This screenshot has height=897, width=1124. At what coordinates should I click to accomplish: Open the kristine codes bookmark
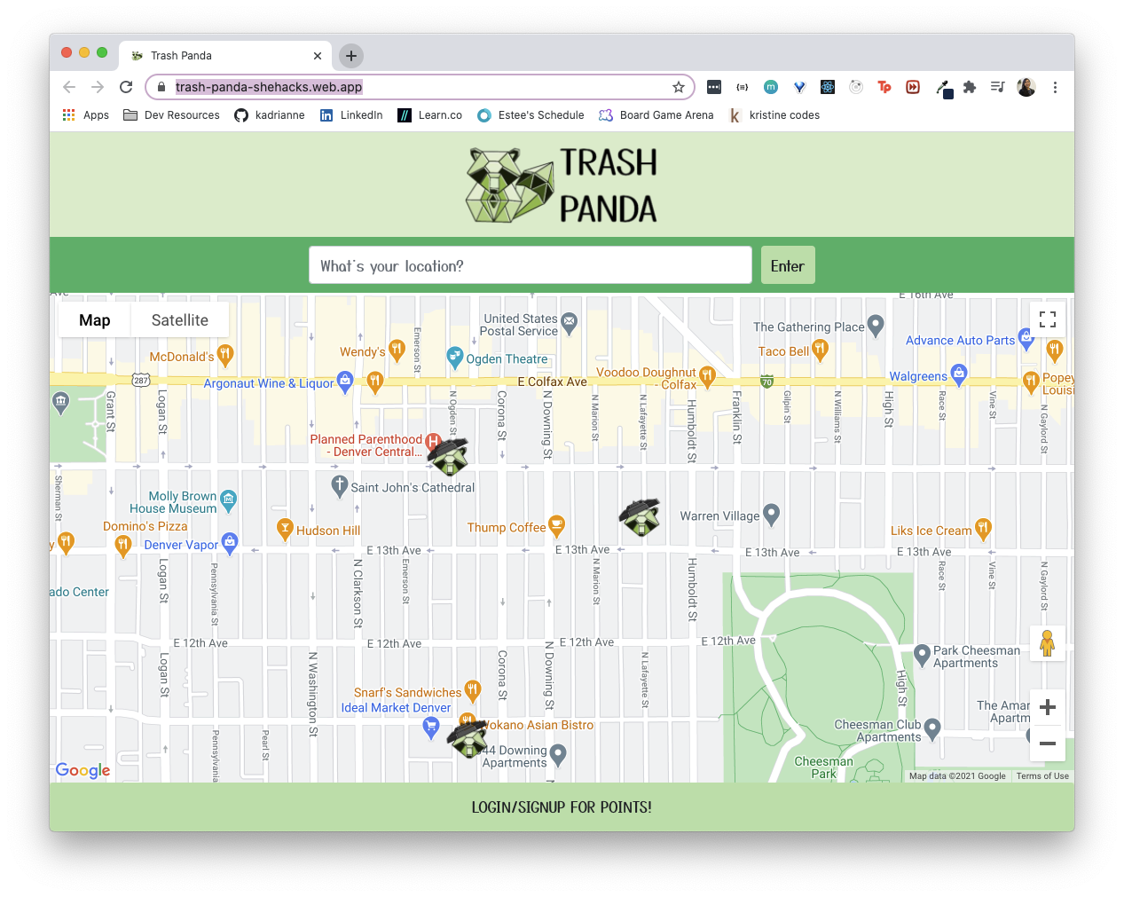point(774,115)
